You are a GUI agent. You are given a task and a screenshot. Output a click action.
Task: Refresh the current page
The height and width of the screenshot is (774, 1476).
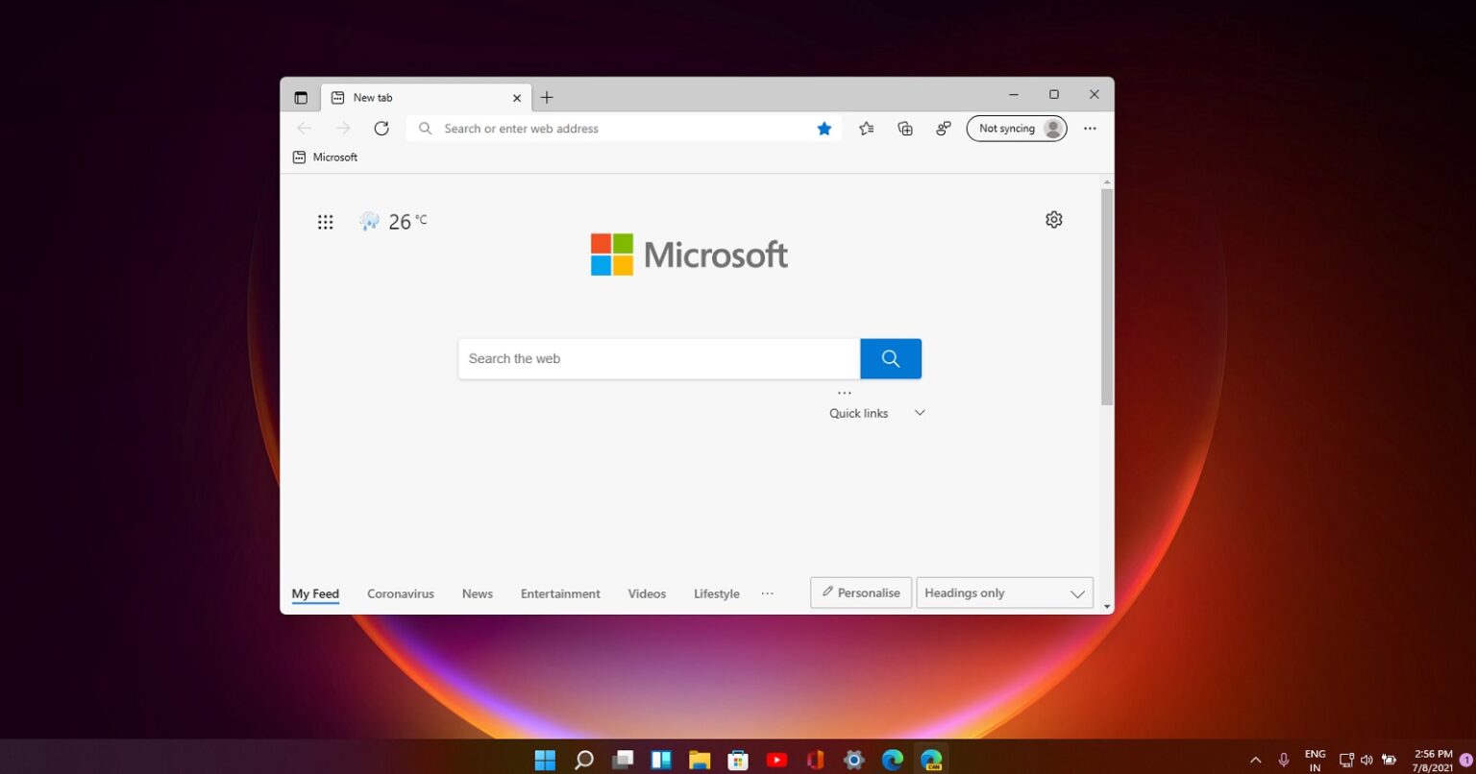click(x=381, y=128)
